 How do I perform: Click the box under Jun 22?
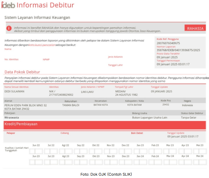click(36, 151)
